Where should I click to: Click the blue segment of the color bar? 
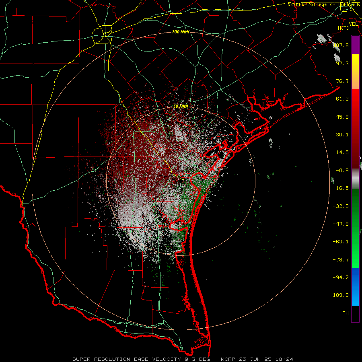[355, 287]
